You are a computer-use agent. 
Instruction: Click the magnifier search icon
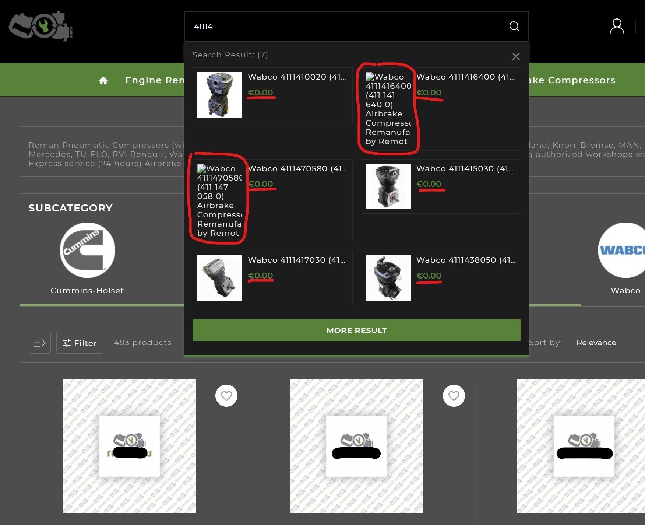[x=514, y=26]
